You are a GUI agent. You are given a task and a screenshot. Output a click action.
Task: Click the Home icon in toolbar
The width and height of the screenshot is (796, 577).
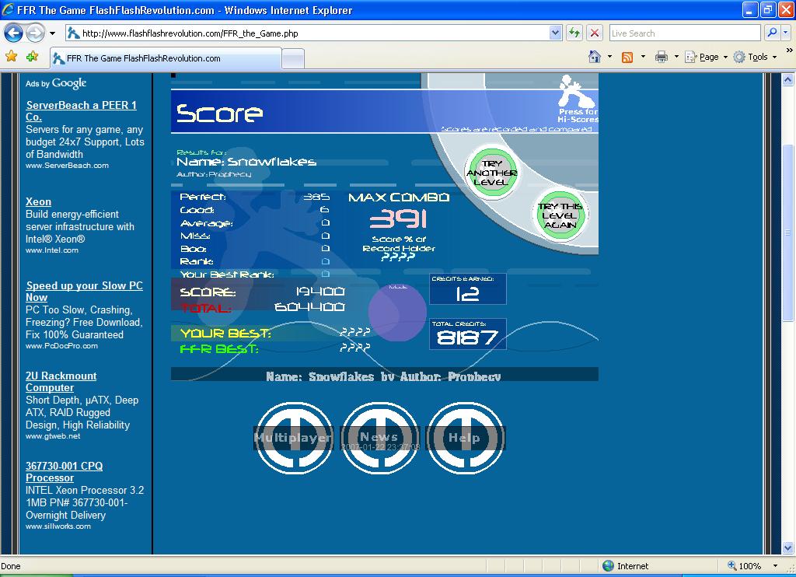tap(595, 57)
